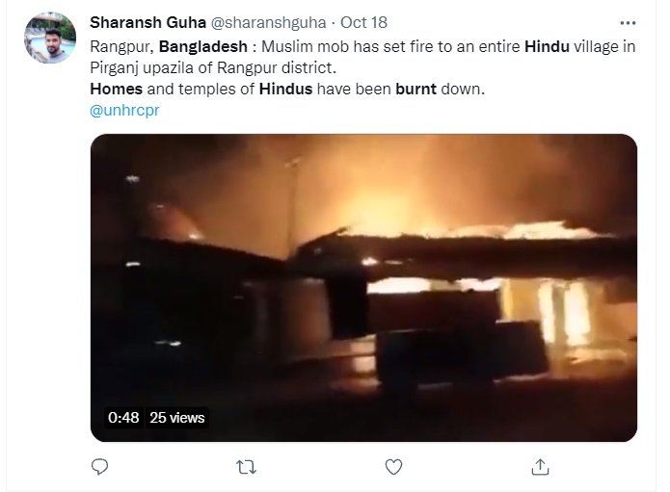The height and width of the screenshot is (492, 670).
Task: Open the Sharansh Guha display name link
Action: click(x=147, y=22)
